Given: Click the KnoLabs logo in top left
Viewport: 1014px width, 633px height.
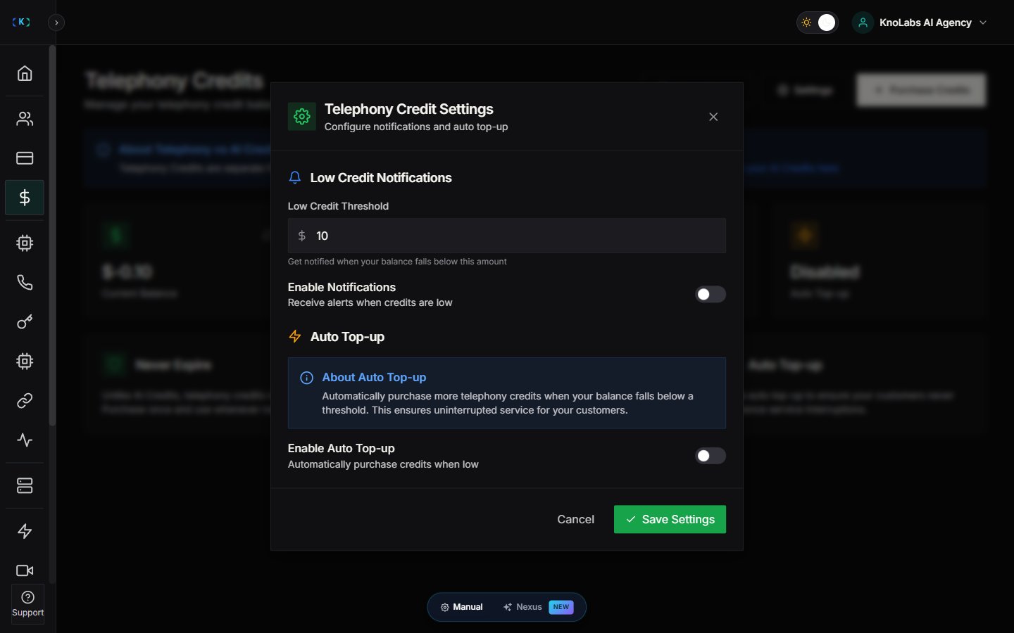Looking at the screenshot, I should [x=21, y=23].
